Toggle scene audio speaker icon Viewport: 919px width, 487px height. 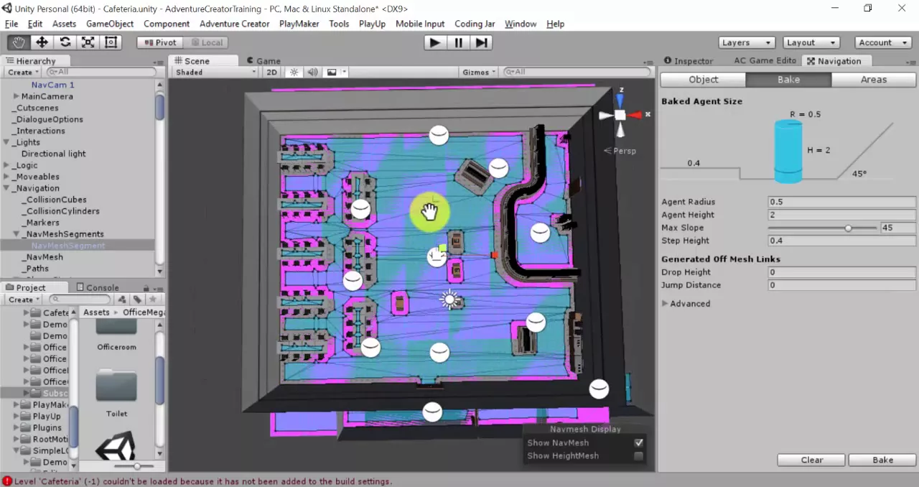(x=312, y=72)
